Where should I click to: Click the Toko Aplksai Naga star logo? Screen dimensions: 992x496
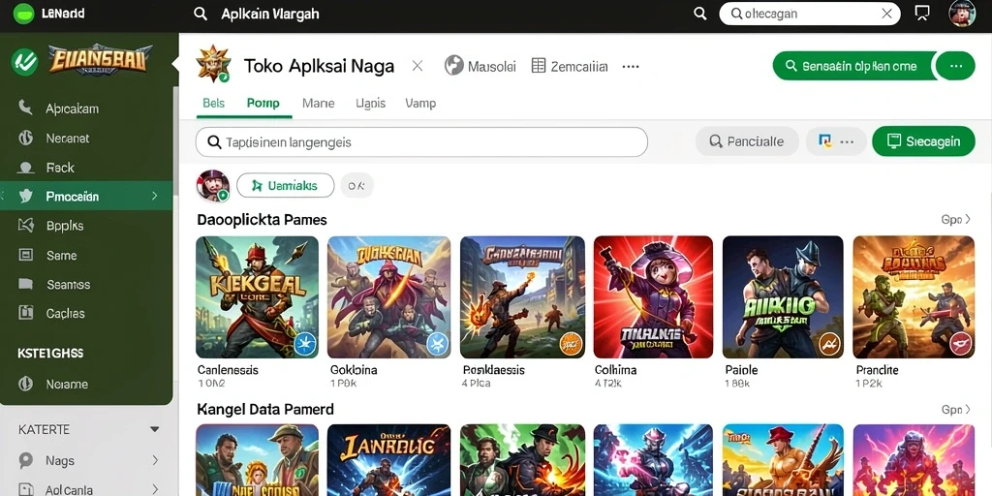213,64
